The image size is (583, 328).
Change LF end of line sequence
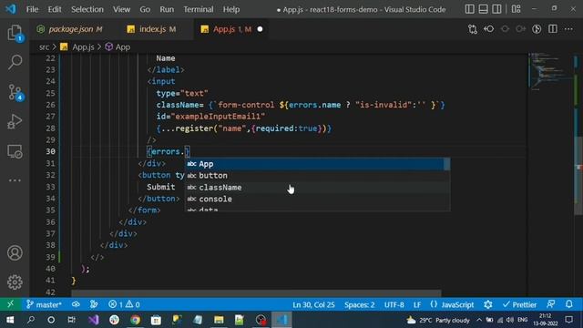417,304
